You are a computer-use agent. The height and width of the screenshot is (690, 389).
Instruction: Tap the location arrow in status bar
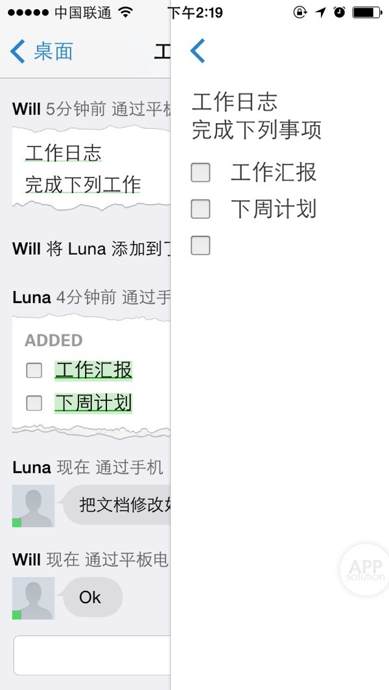click(x=320, y=12)
